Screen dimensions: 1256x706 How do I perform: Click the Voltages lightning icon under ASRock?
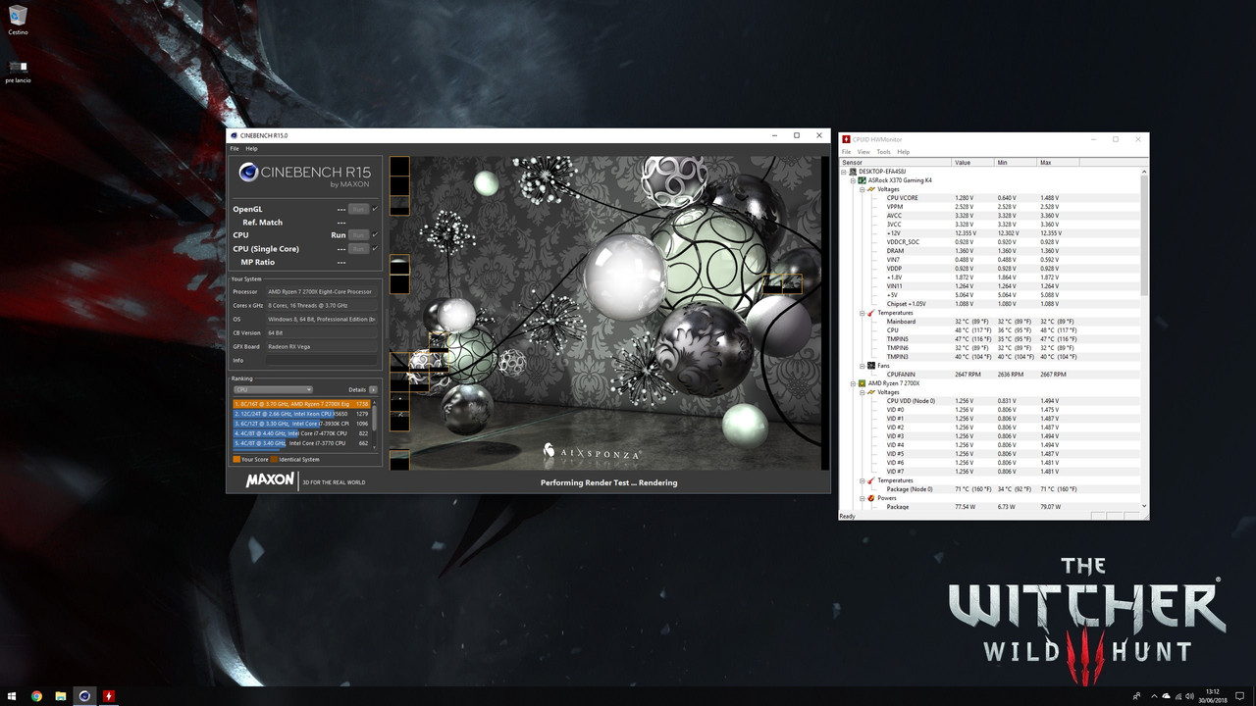point(870,189)
